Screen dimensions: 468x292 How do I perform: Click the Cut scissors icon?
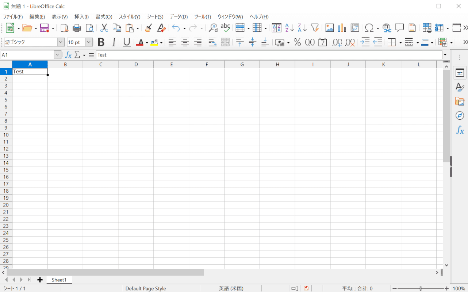(x=104, y=28)
